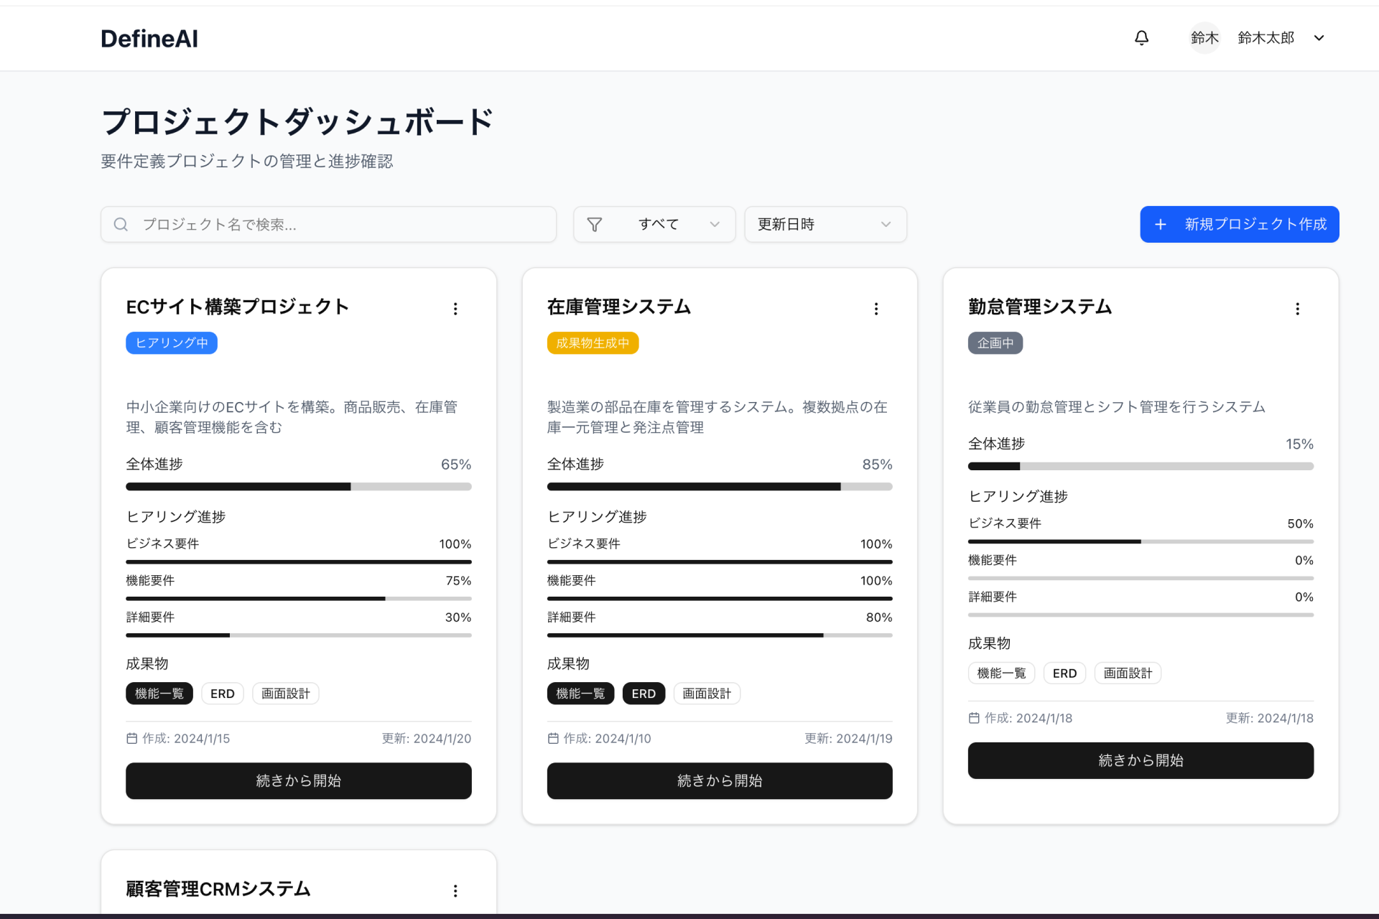
Task: Click the search magnifier icon
Action: tap(121, 224)
